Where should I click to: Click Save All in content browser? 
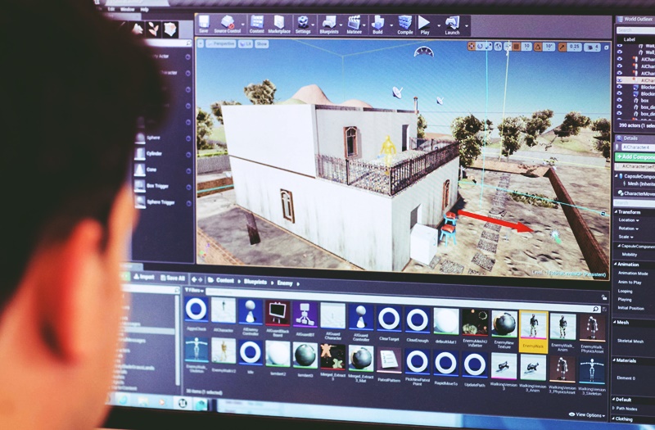(172, 278)
